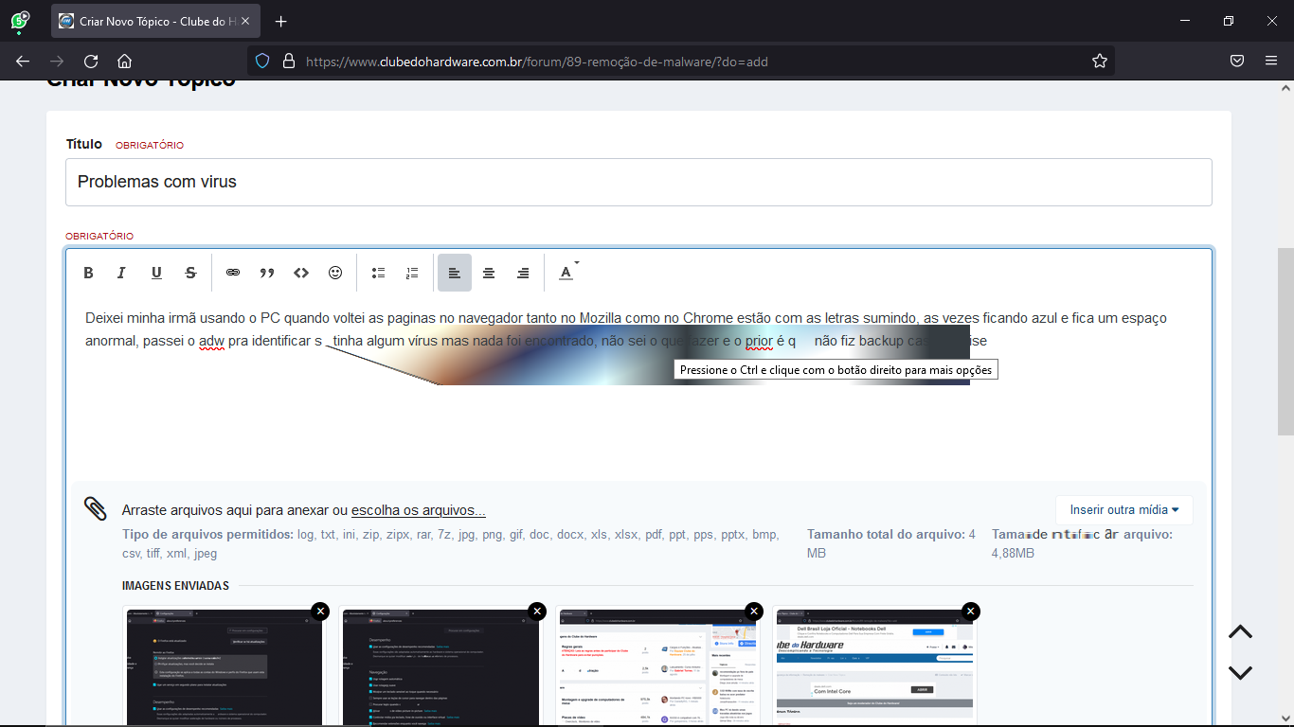Toggle Underline formatting in editor toolbar
This screenshot has height=727, width=1294.
coord(156,273)
